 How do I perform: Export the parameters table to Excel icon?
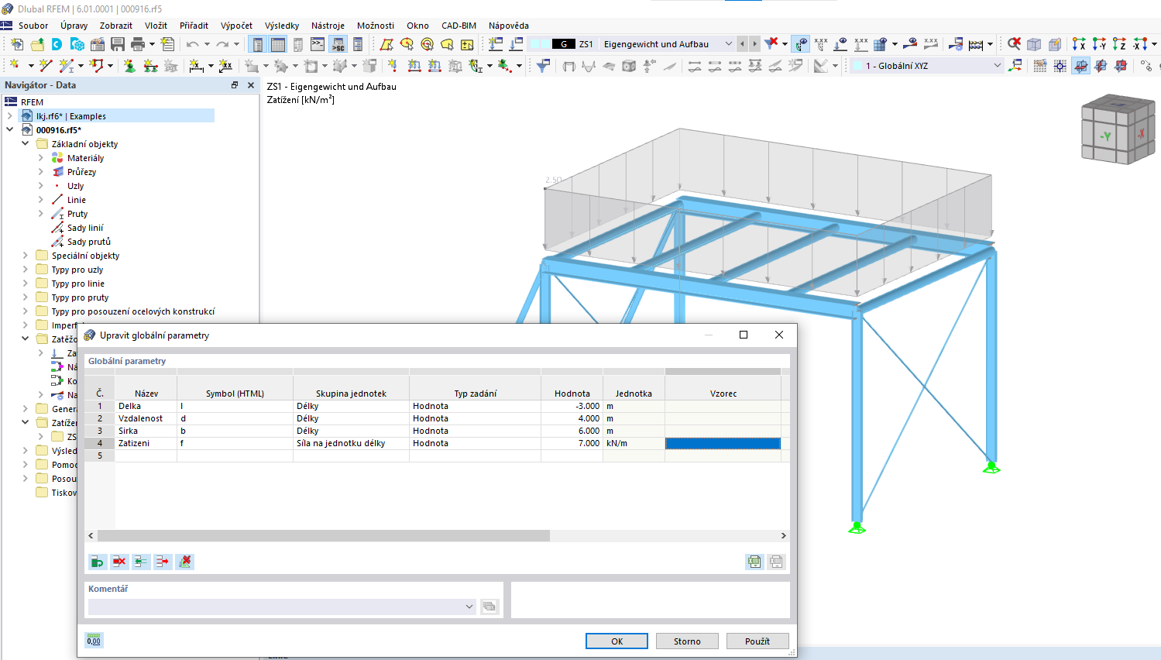pos(754,562)
